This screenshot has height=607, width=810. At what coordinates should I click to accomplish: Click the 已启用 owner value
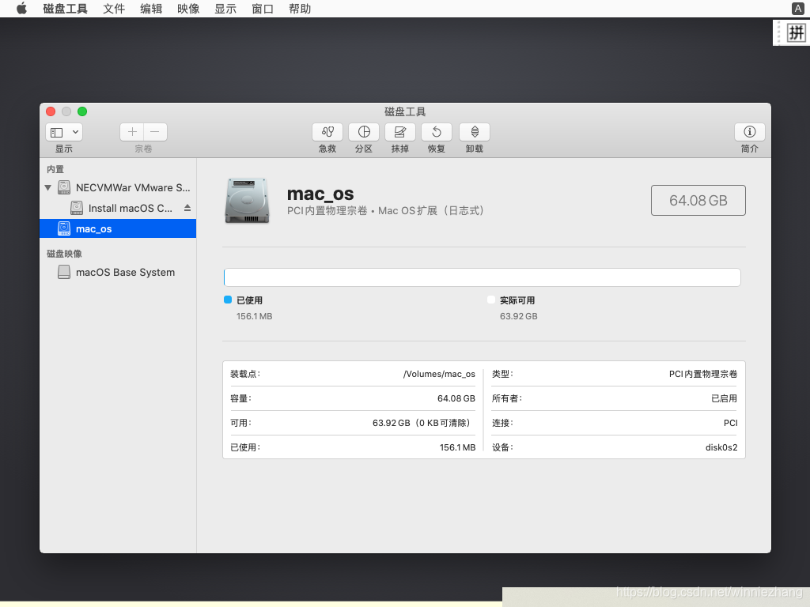click(725, 398)
